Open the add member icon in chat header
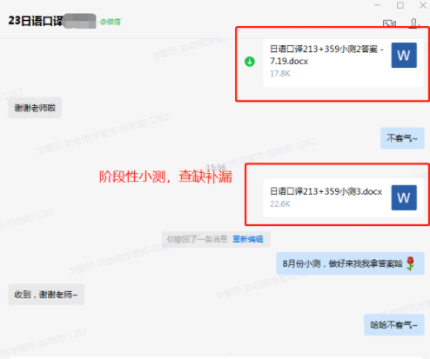This screenshot has width=430, height=359. [x=413, y=23]
